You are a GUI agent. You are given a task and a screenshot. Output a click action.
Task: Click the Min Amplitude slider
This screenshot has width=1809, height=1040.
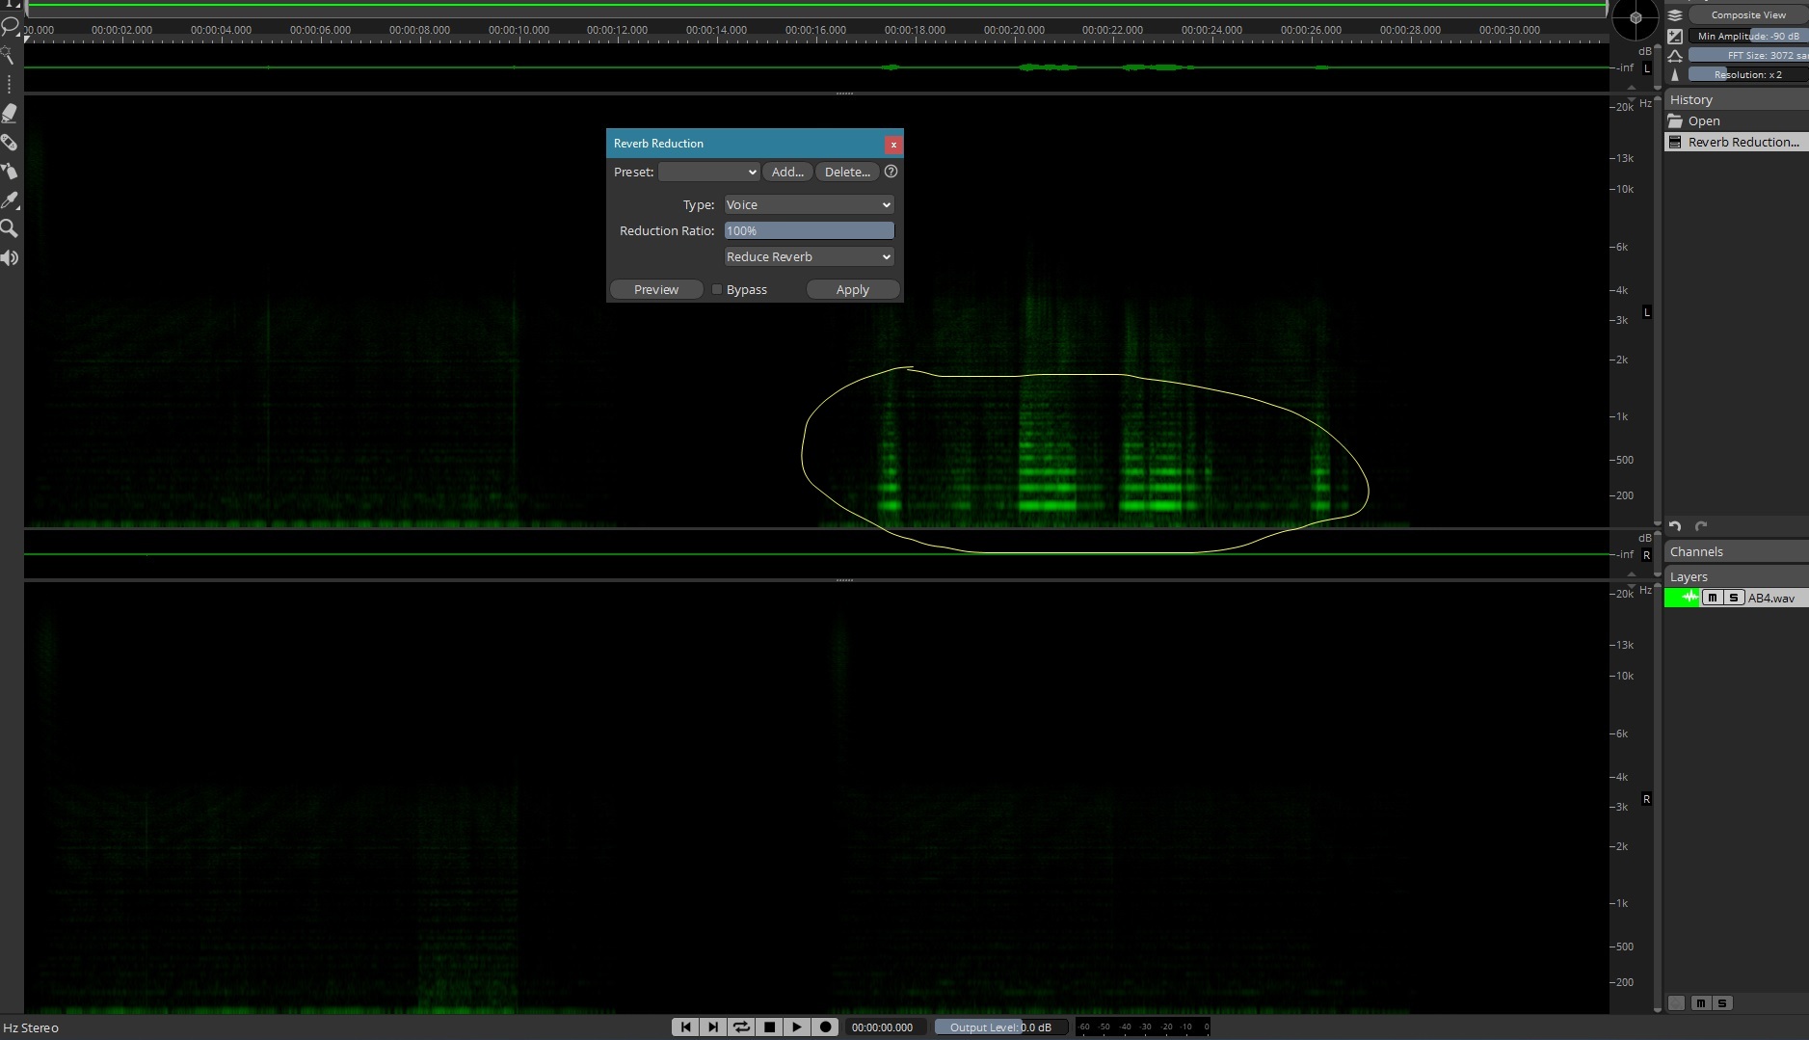(1748, 36)
